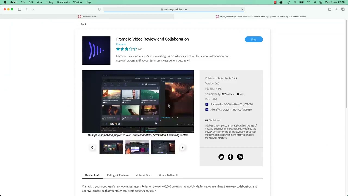Open the Safari menu
Viewport: 348px width, 196px height.
[14, 2]
